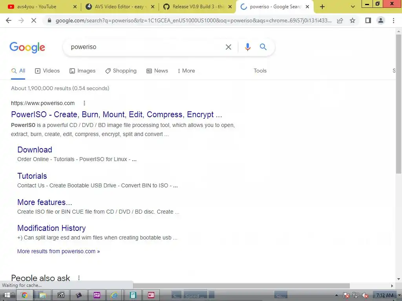Open options menu beside poweriso.com URL

(84, 103)
